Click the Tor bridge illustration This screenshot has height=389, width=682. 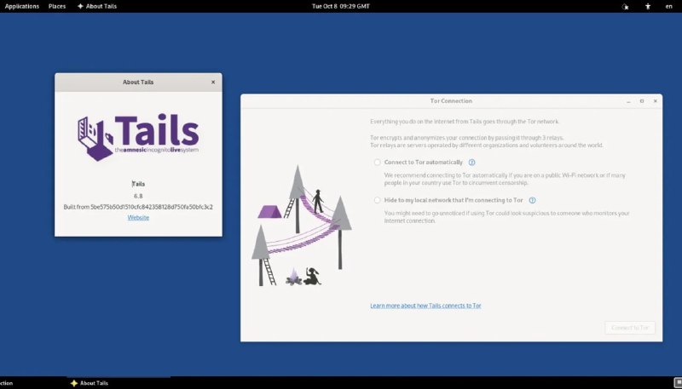pyautogui.click(x=302, y=226)
